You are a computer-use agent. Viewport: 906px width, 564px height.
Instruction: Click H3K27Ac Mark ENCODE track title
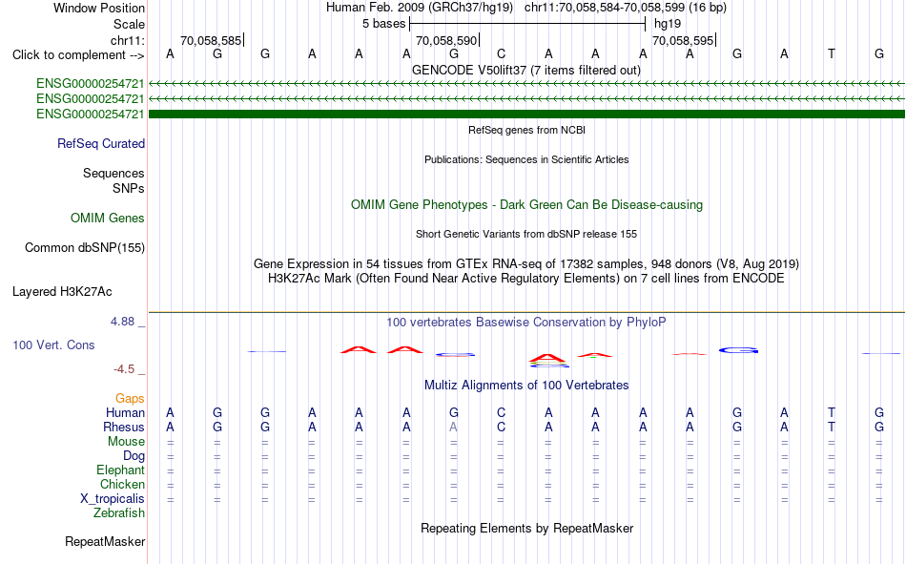click(x=526, y=279)
